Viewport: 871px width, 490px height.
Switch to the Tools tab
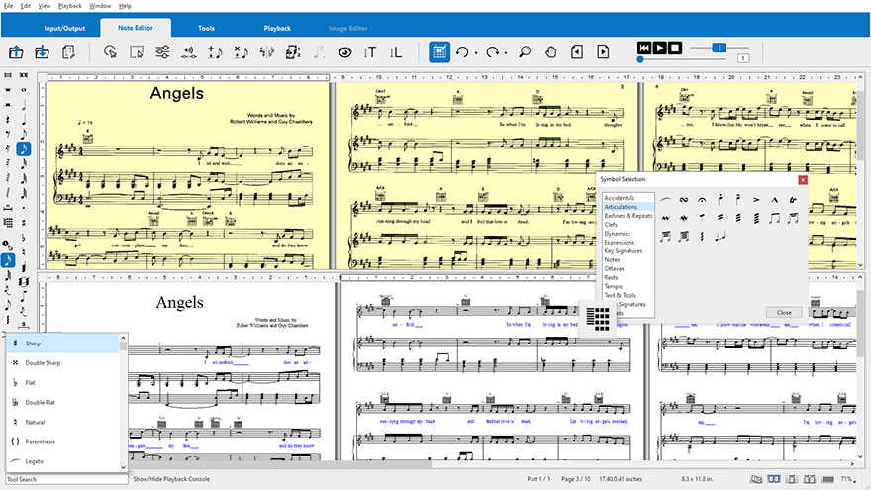(x=206, y=28)
